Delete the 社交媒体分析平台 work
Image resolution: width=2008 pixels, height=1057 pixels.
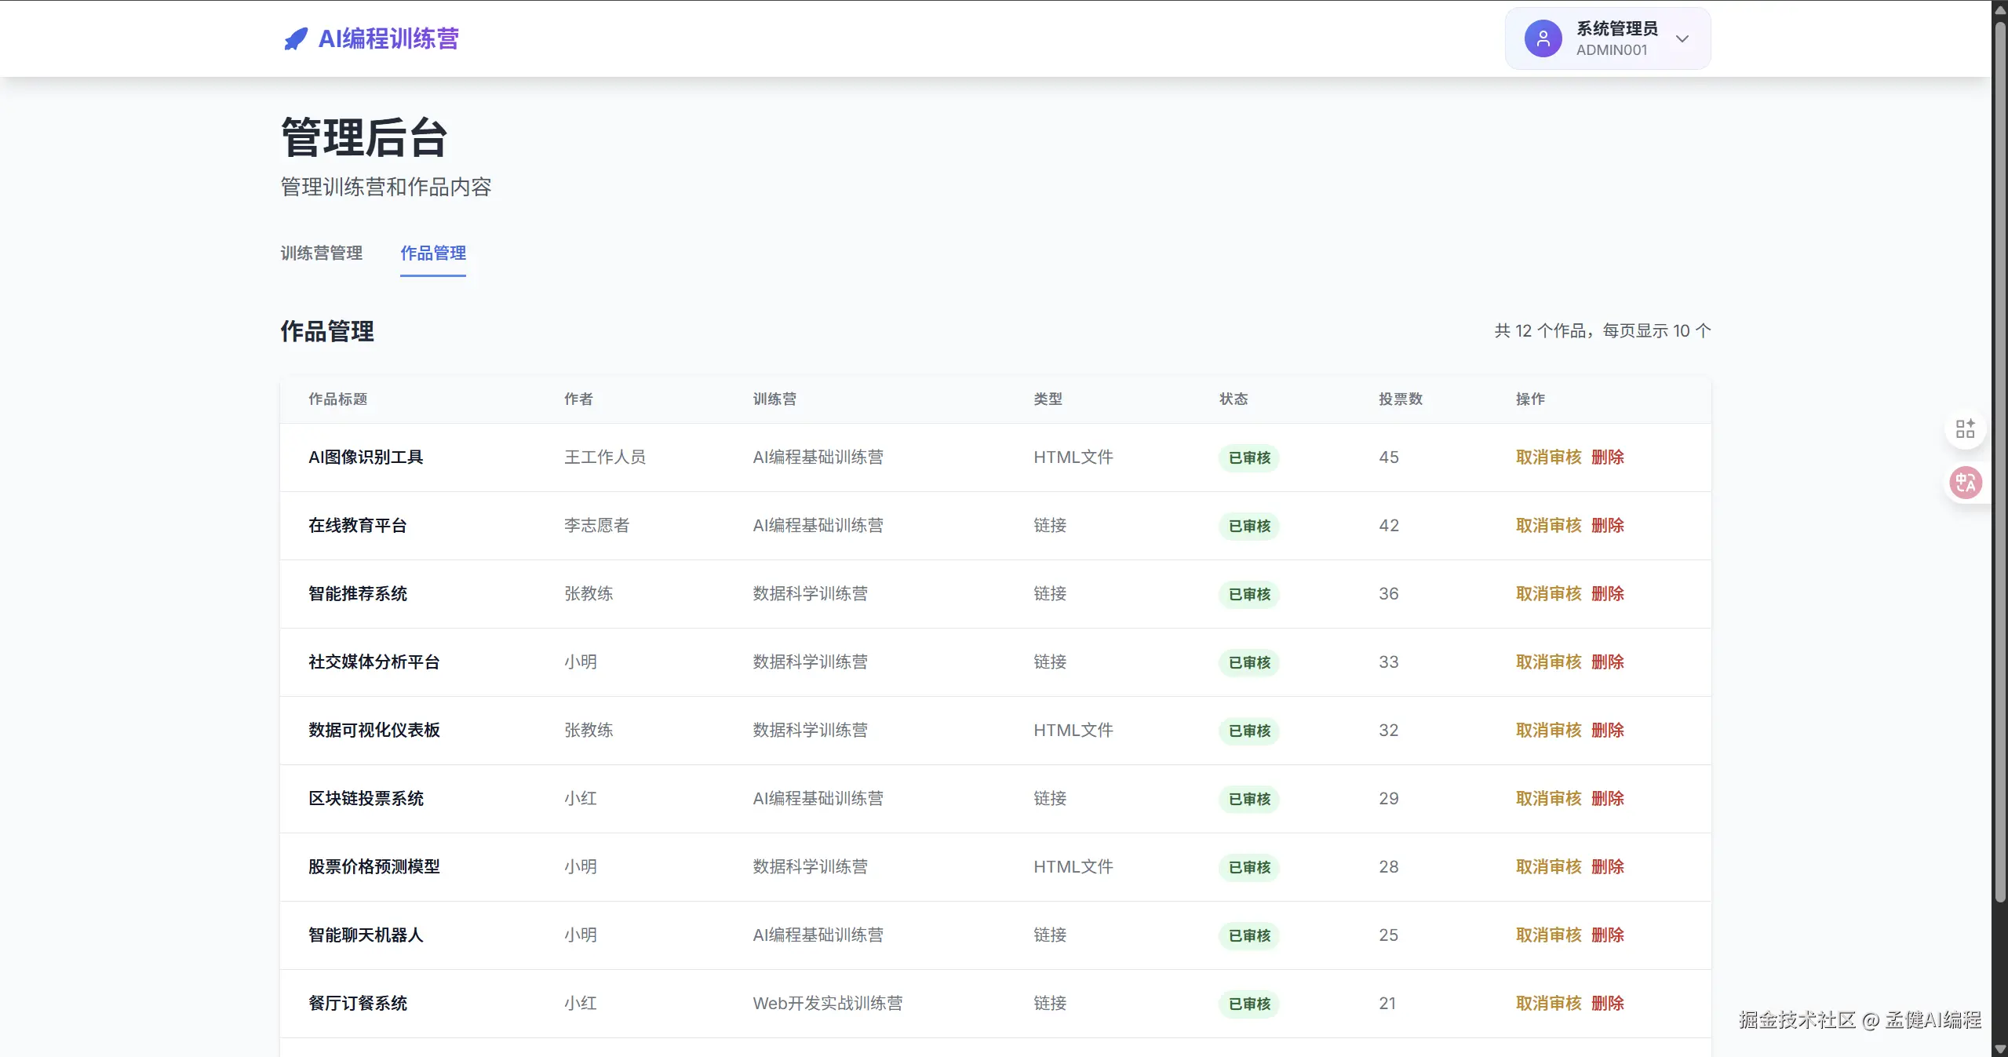point(1607,662)
